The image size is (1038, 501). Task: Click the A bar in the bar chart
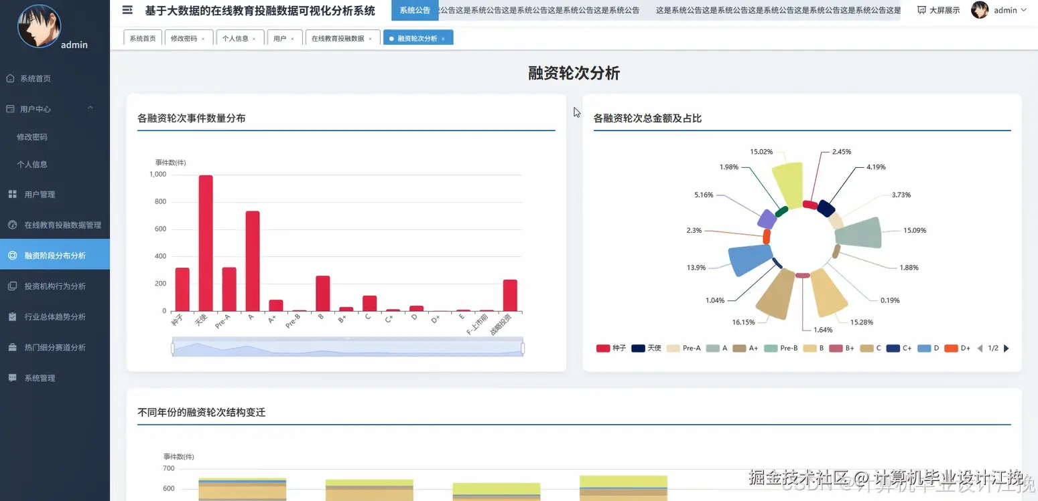253,262
